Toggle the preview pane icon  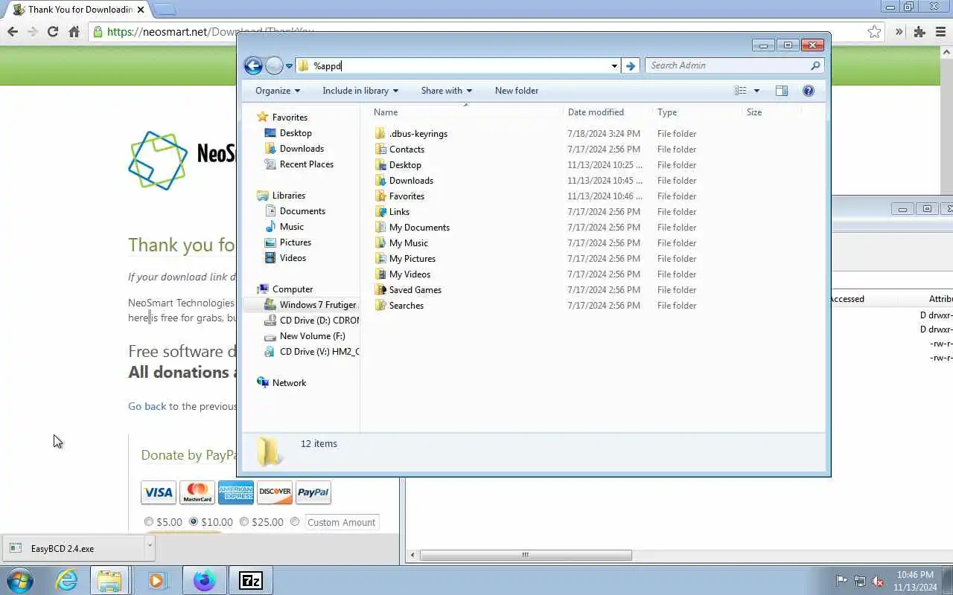tap(781, 91)
